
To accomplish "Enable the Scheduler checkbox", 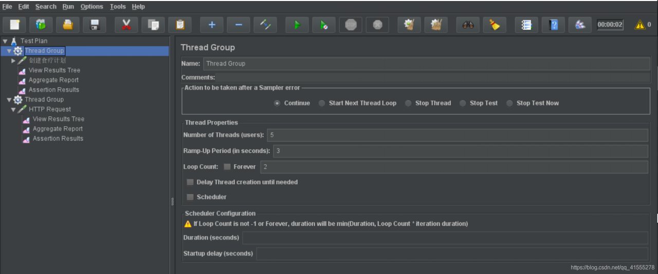I will click(190, 197).
